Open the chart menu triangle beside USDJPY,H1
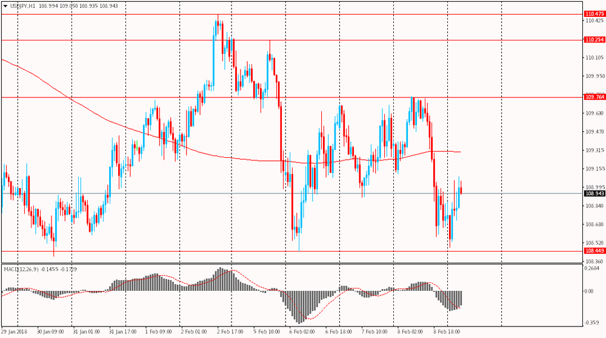Image resolution: width=606 pixels, height=338 pixels. (5, 6)
